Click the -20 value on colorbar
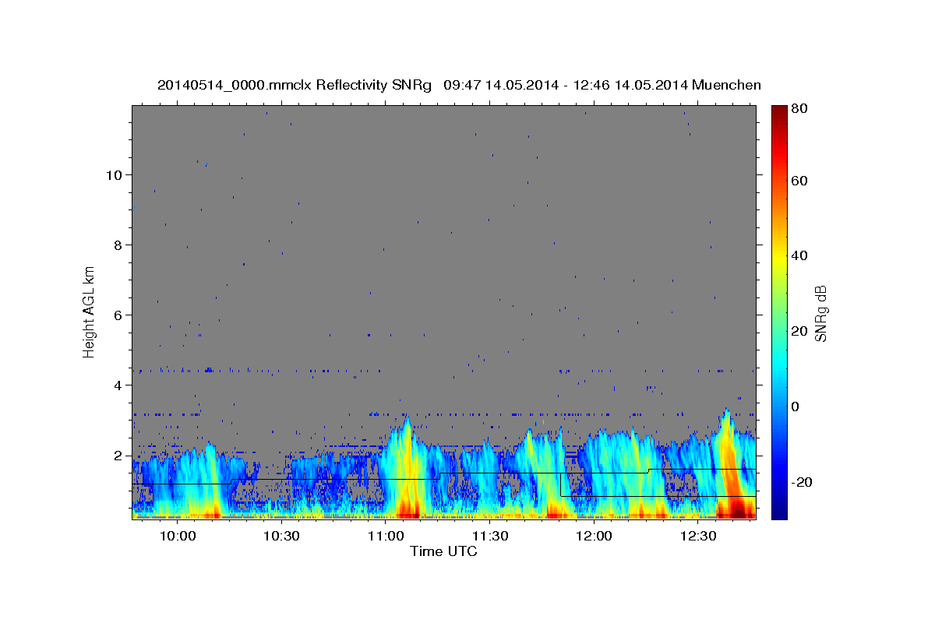Screen dimensions: 935x623 [802, 482]
